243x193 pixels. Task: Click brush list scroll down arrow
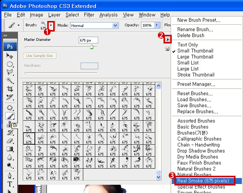(x=158, y=177)
